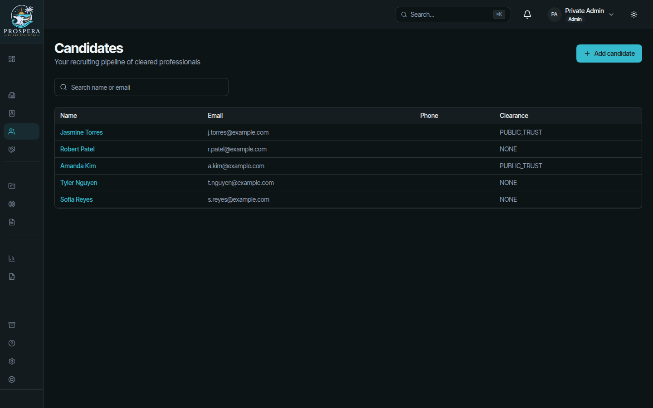The height and width of the screenshot is (408, 653).
Task: Click the Private Admin user name
Action: 585,11
